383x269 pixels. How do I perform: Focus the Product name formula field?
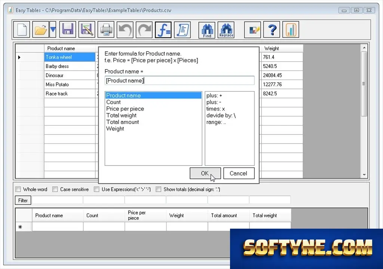click(180, 81)
